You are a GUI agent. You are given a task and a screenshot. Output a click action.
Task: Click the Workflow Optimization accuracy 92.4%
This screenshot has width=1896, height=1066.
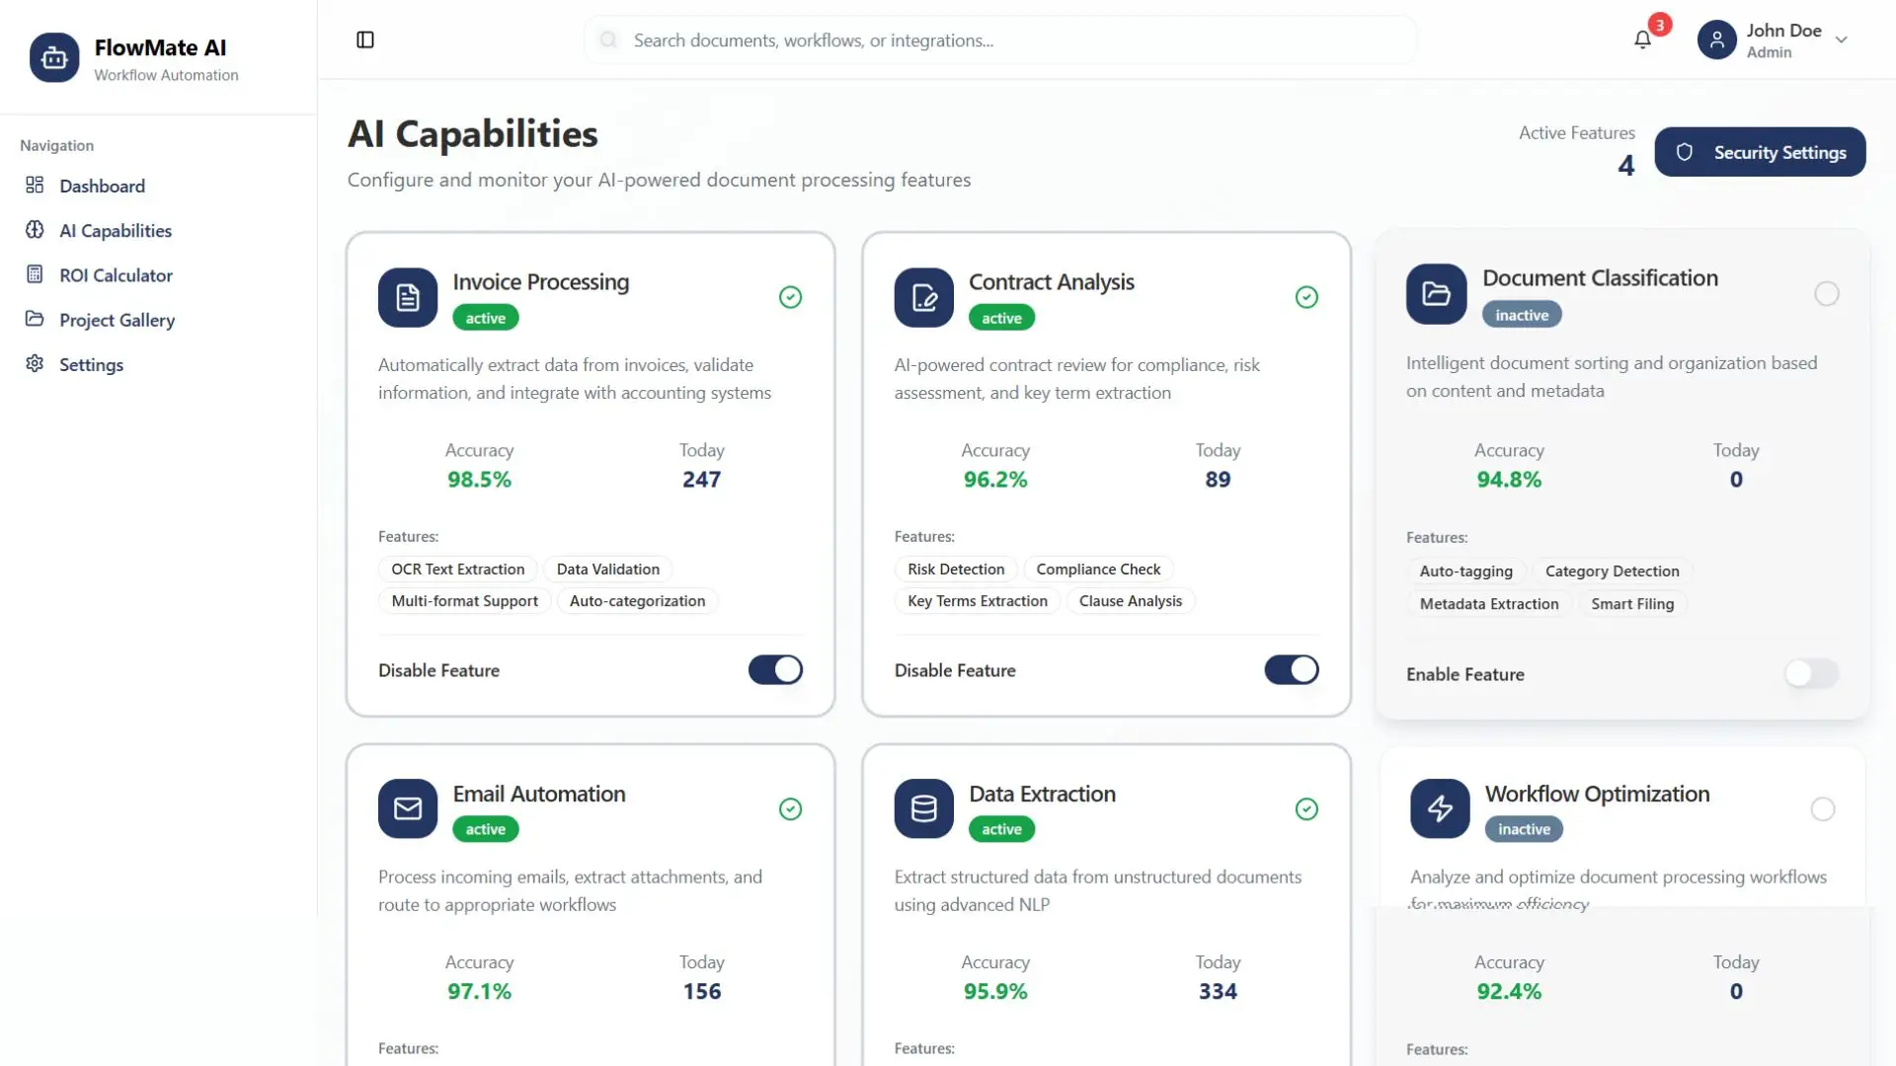point(1509,991)
